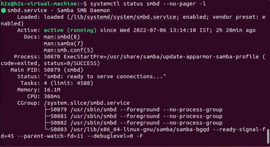The image size is (270, 147).
Task: Open the man:smbd(8) docs link
Action: pyautogui.click(x=61, y=37)
